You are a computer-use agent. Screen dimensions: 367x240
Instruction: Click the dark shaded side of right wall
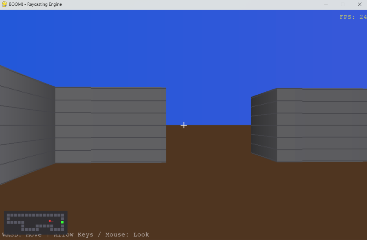pyautogui.click(x=264, y=125)
